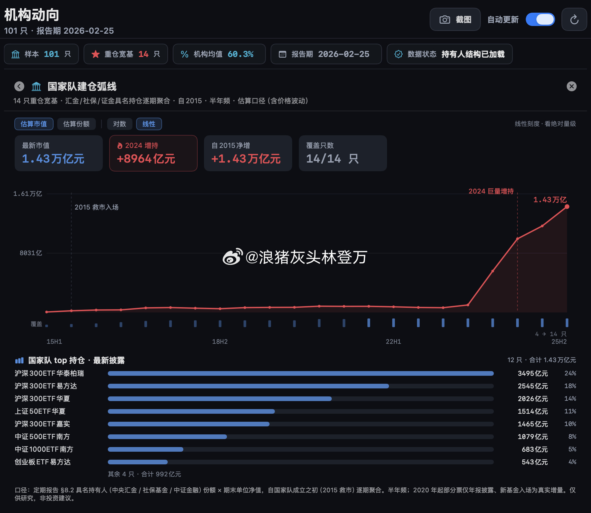Click the 报告期 2026-02-25 chip
591x513 pixels.
coord(326,54)
